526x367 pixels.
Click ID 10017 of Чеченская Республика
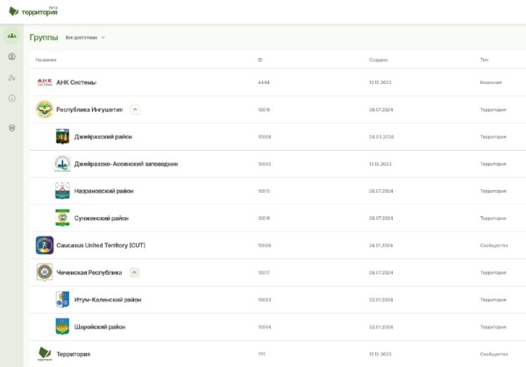point(264,272)
